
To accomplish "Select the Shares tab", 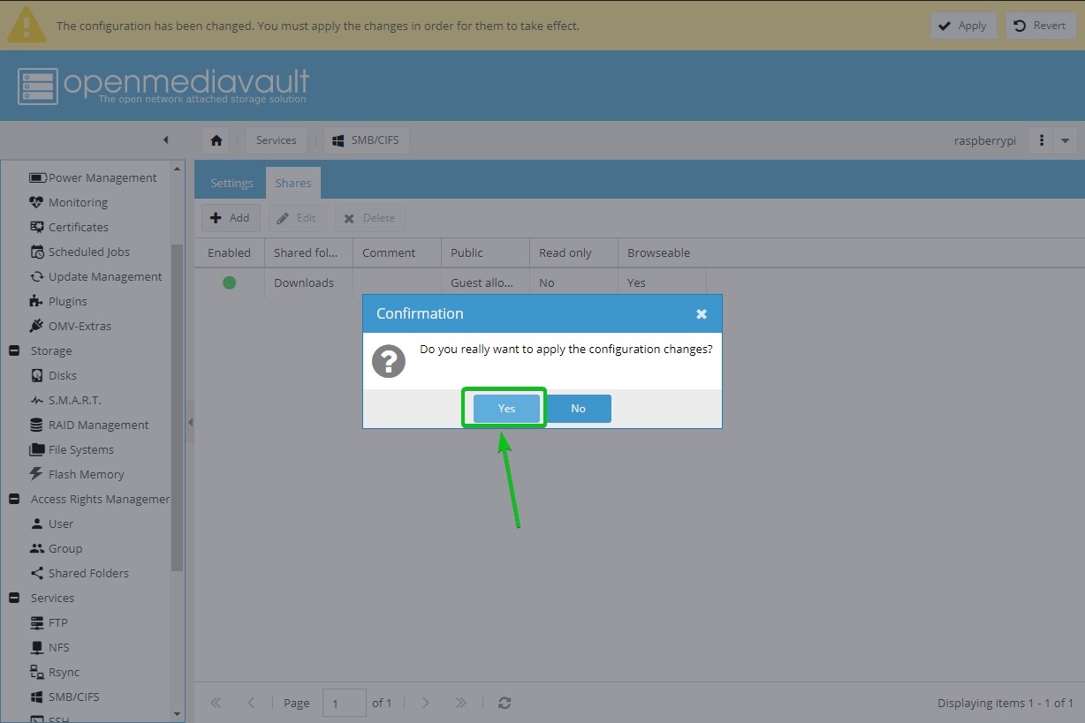I will (292, 183).
